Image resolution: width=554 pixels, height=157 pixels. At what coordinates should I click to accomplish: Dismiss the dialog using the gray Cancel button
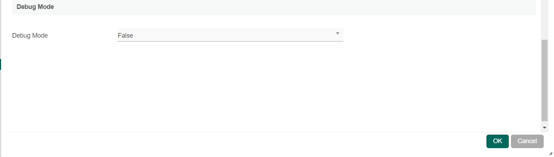pyautogui.click(x=527, y=141)
